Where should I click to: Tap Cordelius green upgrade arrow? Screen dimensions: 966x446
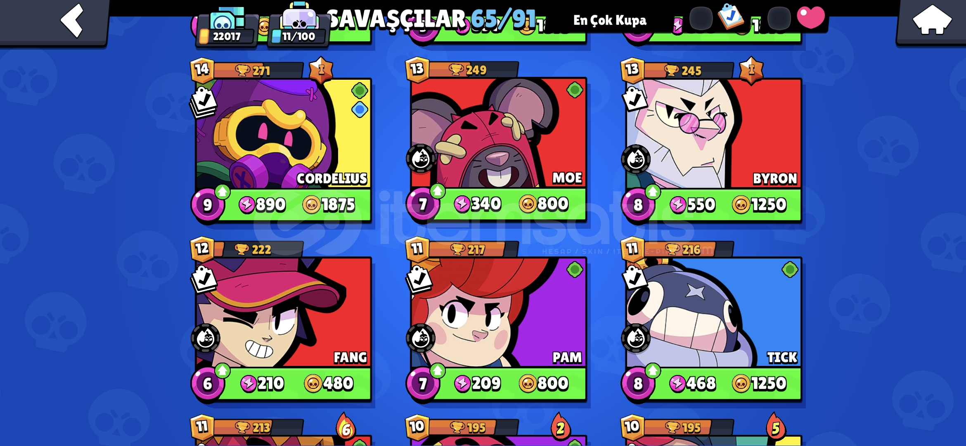click(223, 192)
